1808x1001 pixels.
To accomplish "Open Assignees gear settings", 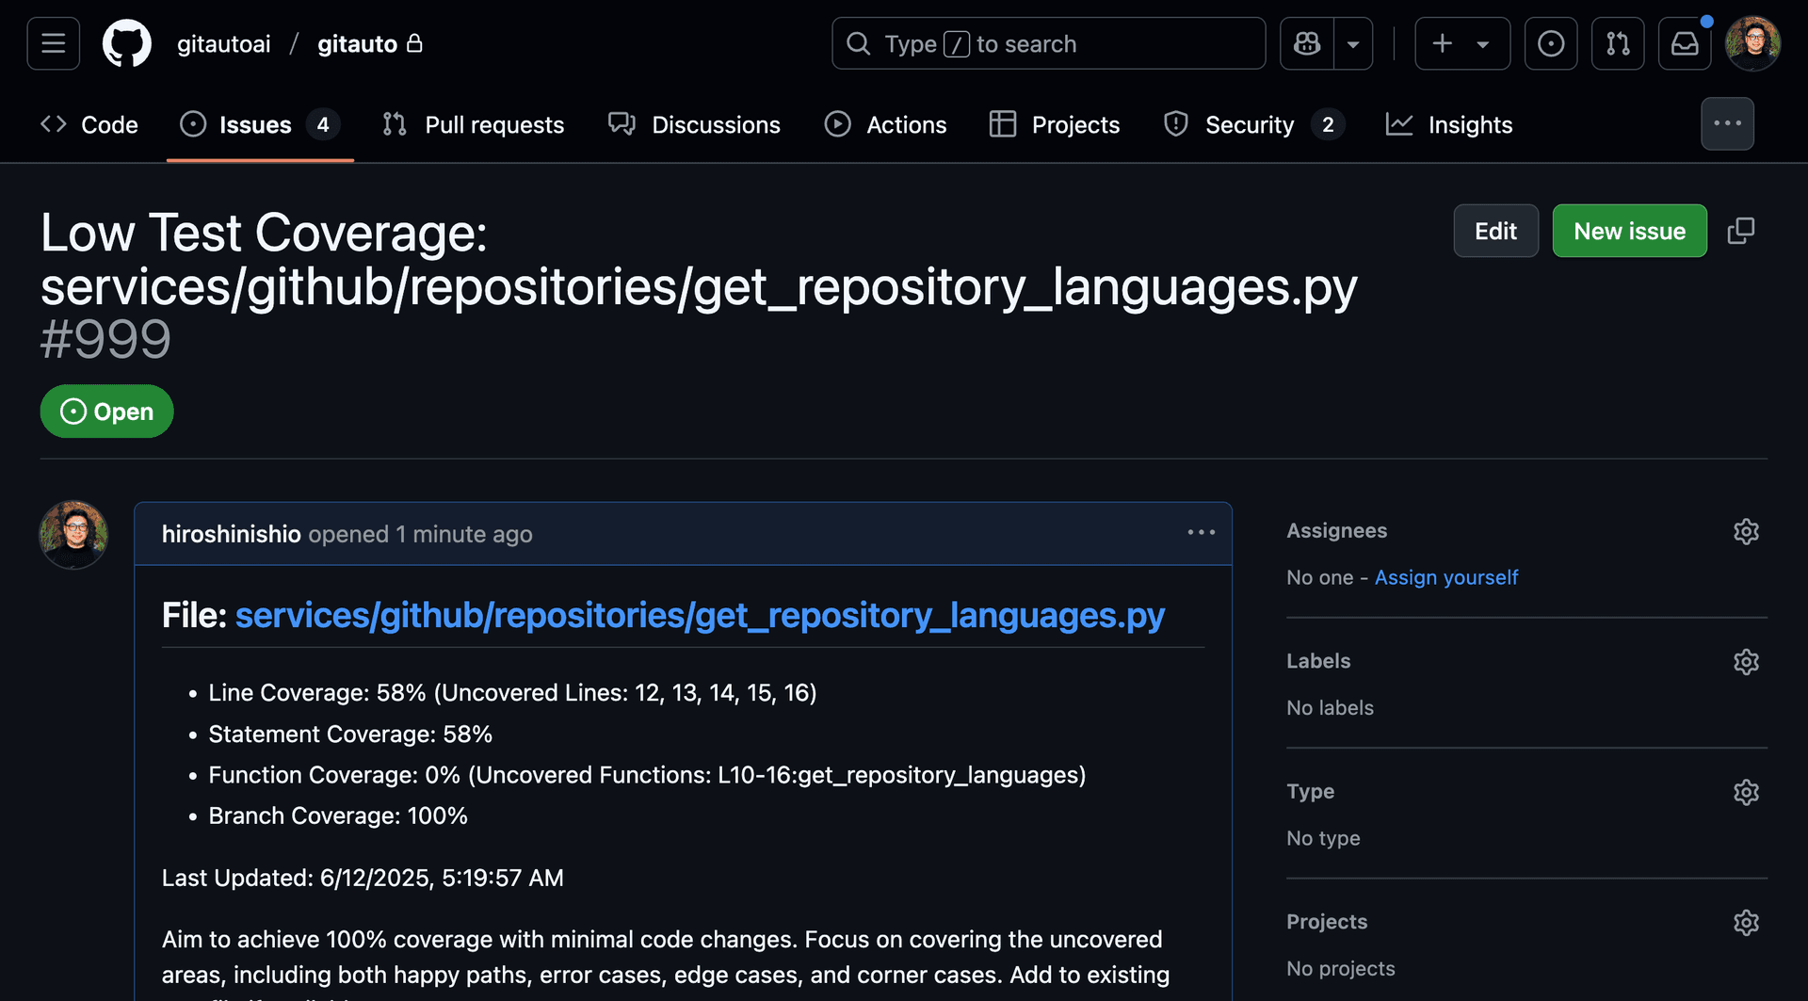I will [x=1746, y=531].
